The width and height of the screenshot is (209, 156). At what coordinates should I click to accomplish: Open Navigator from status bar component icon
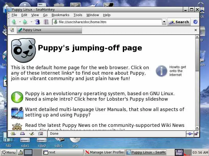click(13, 134)
